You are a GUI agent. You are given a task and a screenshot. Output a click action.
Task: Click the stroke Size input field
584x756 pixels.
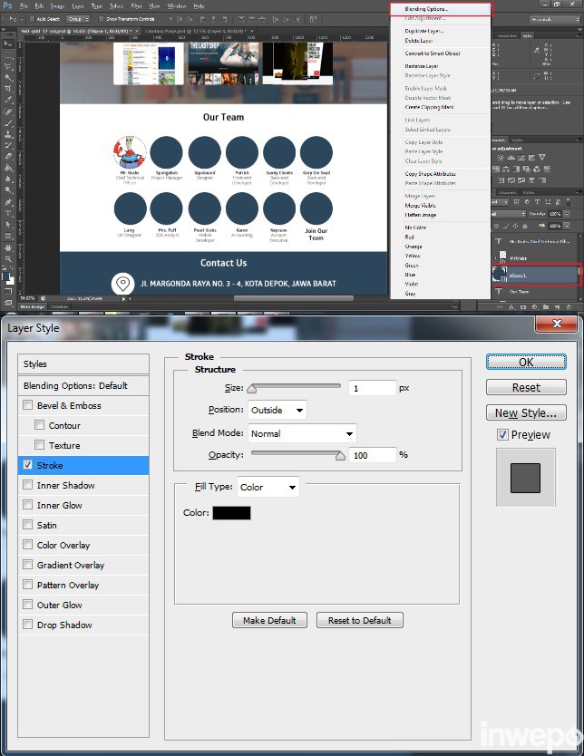(x=373, y=388)
